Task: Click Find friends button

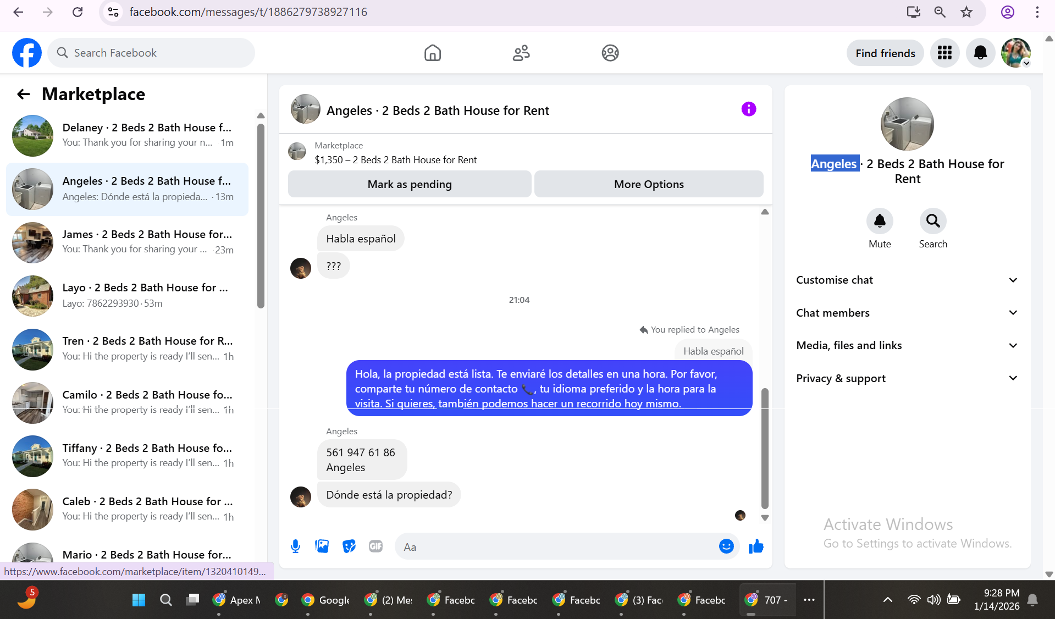Action: [885, 53]
